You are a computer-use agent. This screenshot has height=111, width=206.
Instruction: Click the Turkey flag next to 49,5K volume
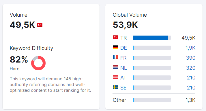(40, 25)
